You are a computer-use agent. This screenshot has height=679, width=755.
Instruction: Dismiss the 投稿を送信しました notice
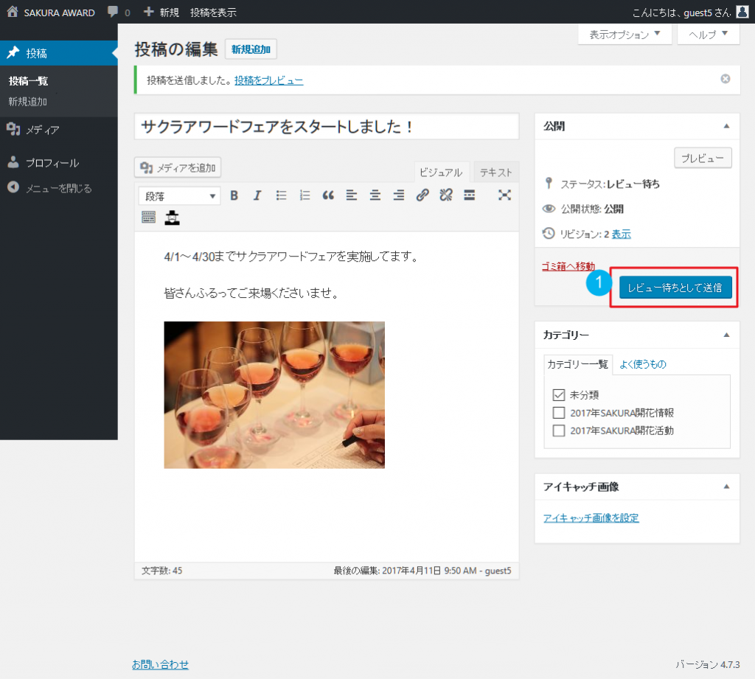(x=726, y=79)
